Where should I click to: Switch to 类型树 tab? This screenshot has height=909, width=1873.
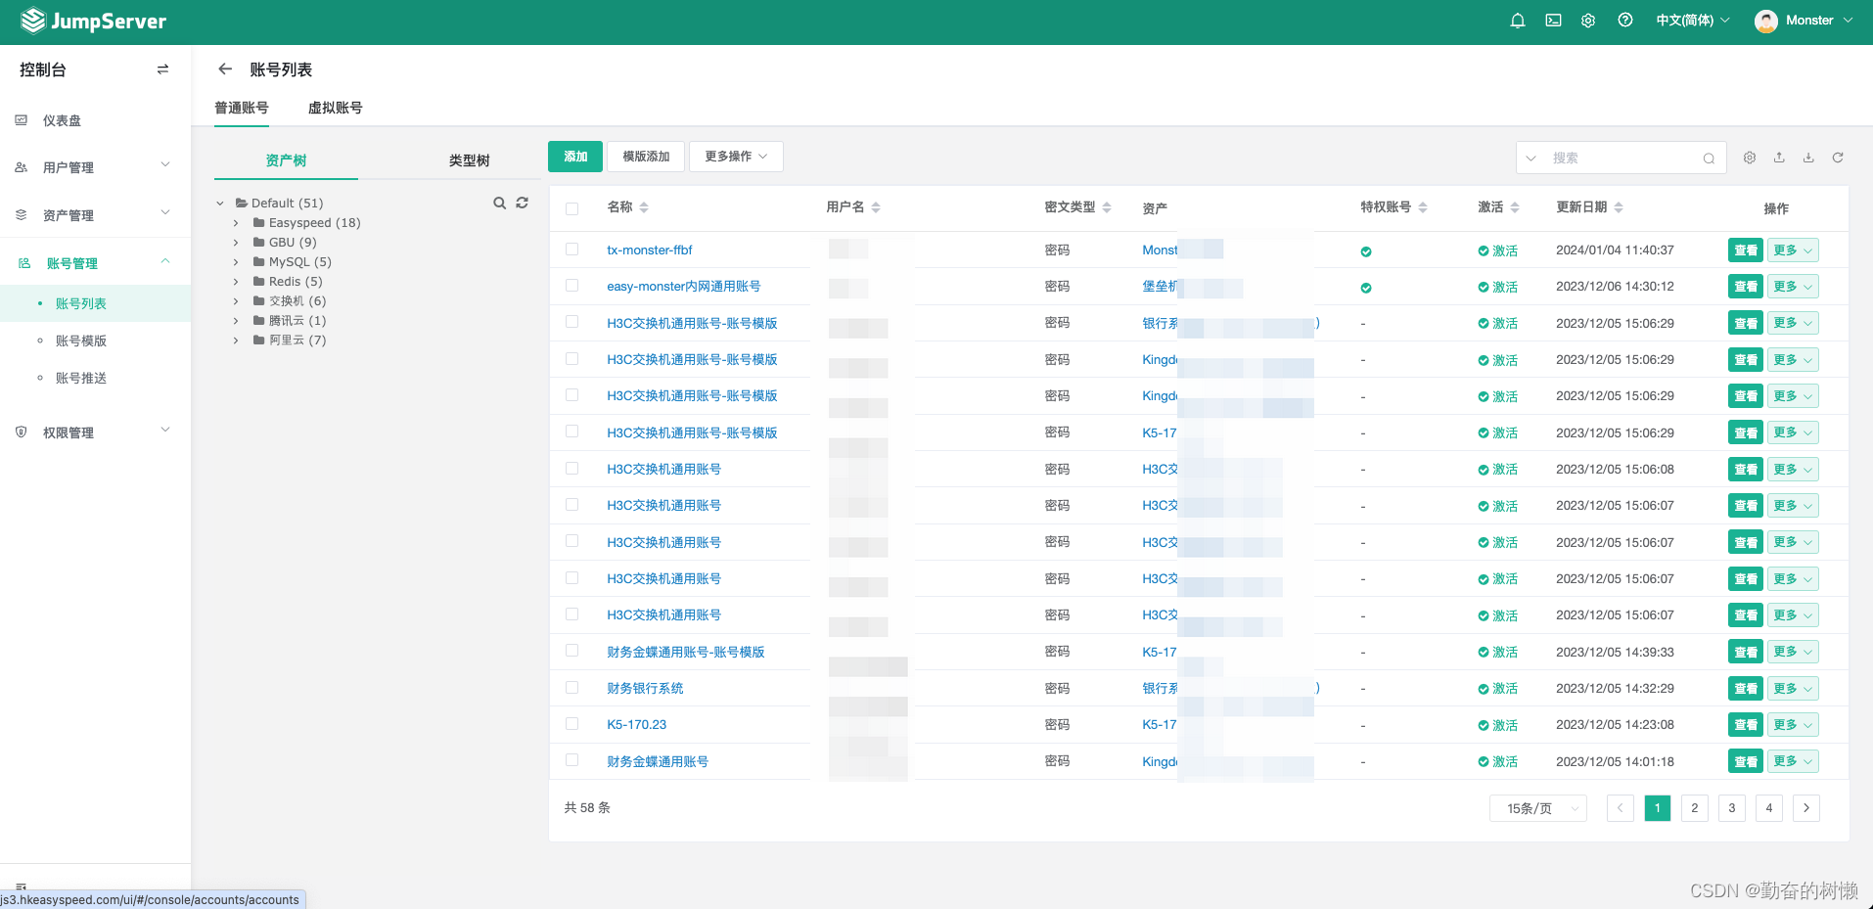(470, 160)
